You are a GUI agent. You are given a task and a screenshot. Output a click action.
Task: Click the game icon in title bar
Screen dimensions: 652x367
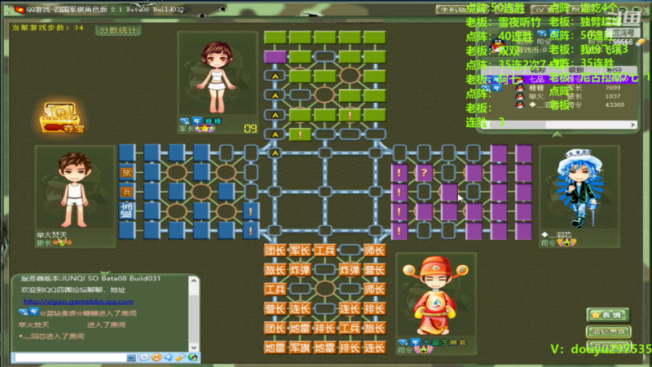20,9
